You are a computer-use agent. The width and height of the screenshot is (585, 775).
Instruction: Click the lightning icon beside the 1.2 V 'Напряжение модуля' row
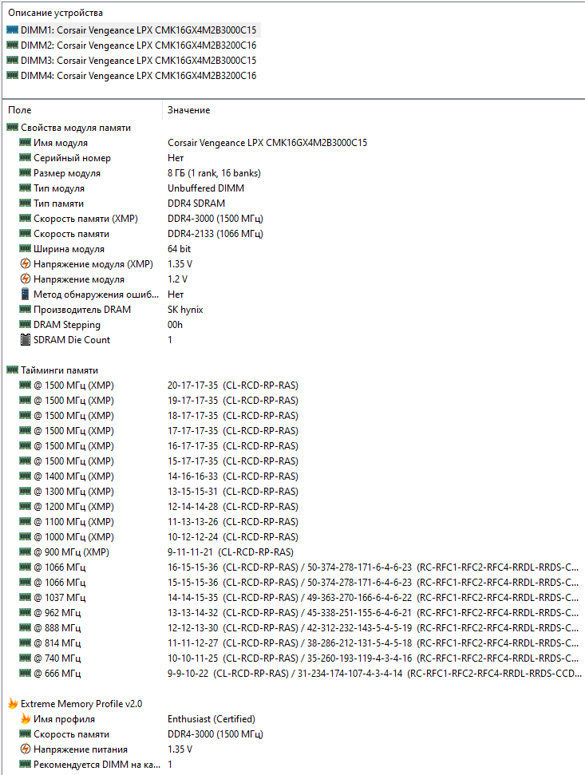26,279
